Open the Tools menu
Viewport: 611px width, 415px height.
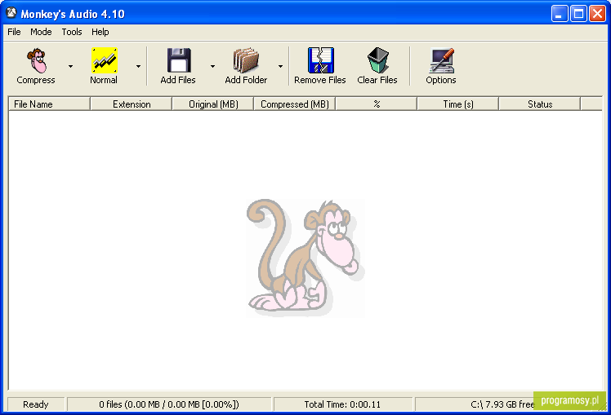point(72,32)
